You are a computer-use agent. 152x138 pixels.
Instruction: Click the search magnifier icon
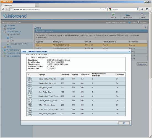coord(137,9)
